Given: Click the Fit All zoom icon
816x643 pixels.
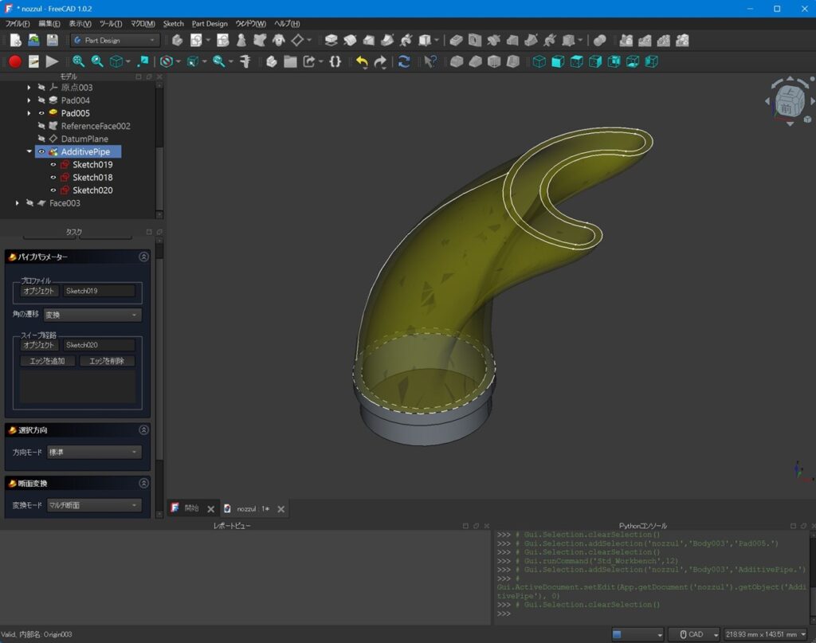Looking at the screenshot, I should (78, 61).
